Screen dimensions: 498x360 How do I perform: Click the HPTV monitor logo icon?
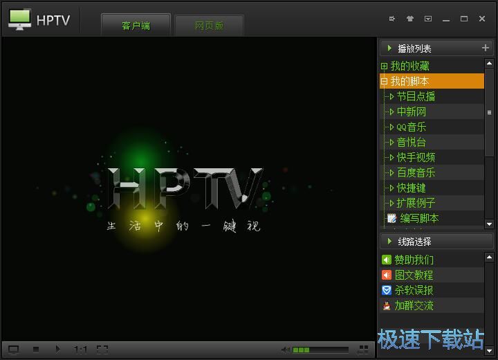pos(19,19)
